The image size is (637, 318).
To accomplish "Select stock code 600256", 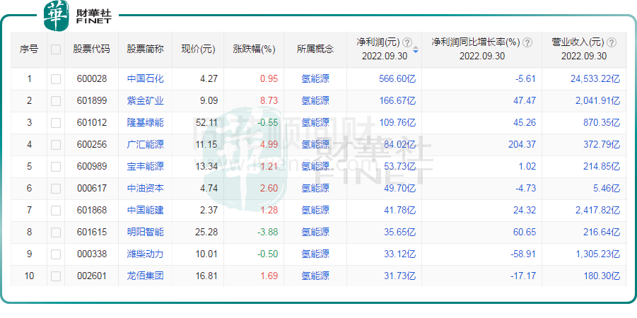I will (x=92, y=145).
